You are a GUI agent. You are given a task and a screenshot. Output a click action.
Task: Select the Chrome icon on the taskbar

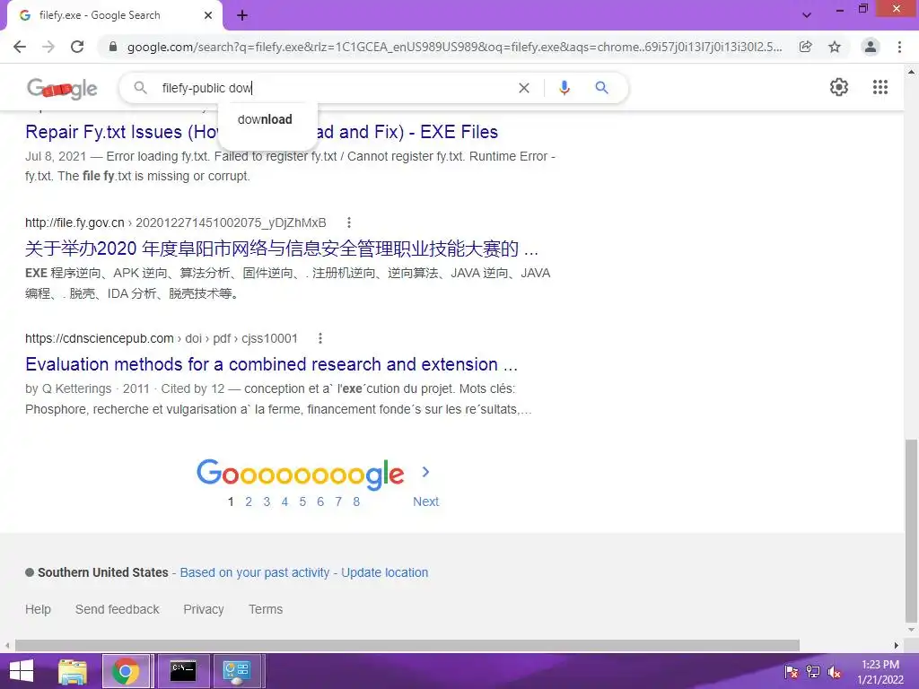click(126, 671)
